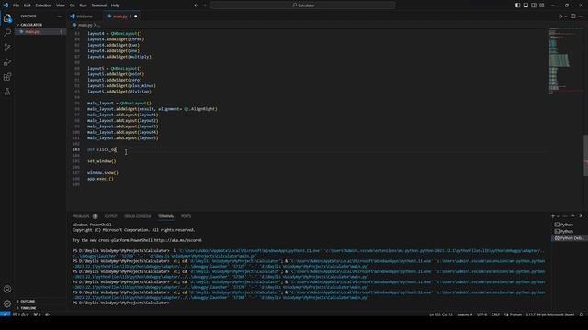Select the Python Debug terminal entry

pyautogui.click(x=569, y=238)
